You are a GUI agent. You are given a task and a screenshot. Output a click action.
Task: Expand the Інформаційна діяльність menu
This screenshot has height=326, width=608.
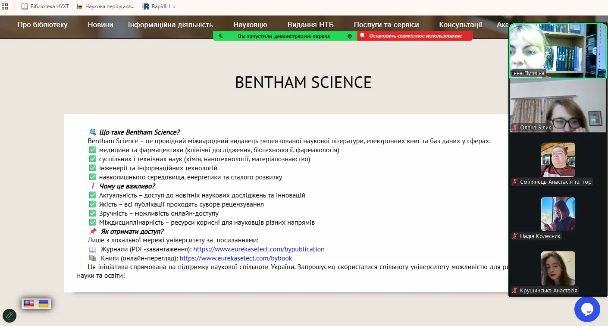click(170, 25)
